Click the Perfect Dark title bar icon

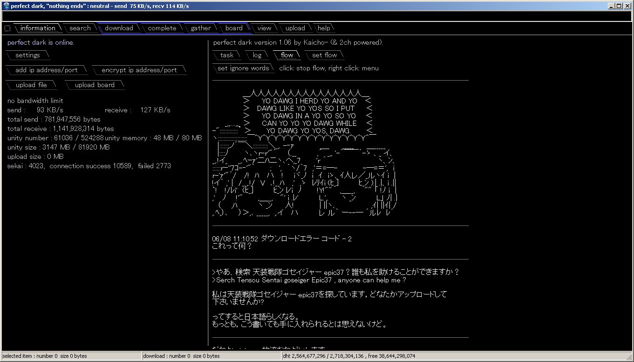6,6
